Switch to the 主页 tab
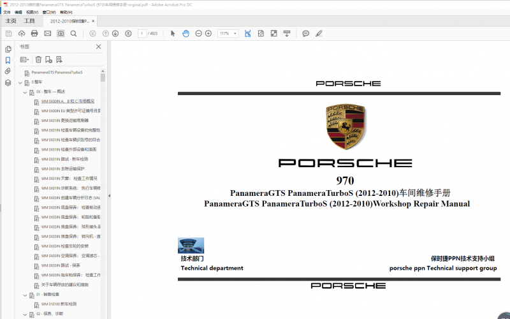Image resolution: width=510 pixels, height=319 pixels. coord(11,21)
